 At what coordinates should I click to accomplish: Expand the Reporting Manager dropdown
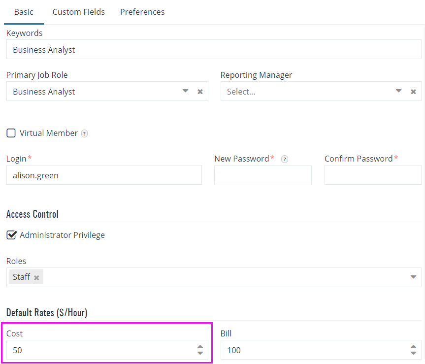(x=398, y=91)
